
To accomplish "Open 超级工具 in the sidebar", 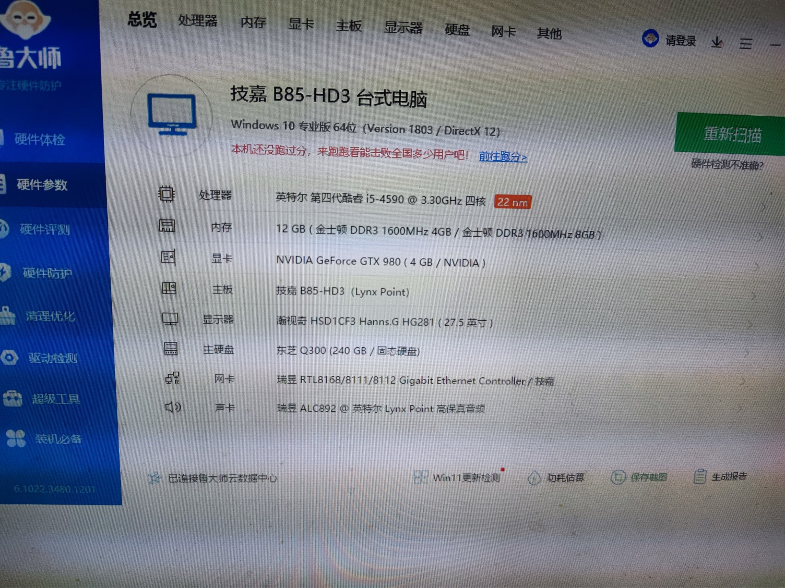I will (x=56, y=399).
